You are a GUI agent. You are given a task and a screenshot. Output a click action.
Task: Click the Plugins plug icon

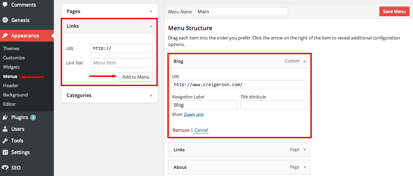(5, 117)
